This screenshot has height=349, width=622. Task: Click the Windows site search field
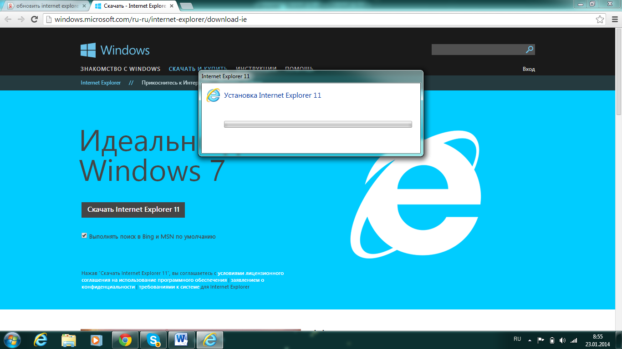click(478, 50)
